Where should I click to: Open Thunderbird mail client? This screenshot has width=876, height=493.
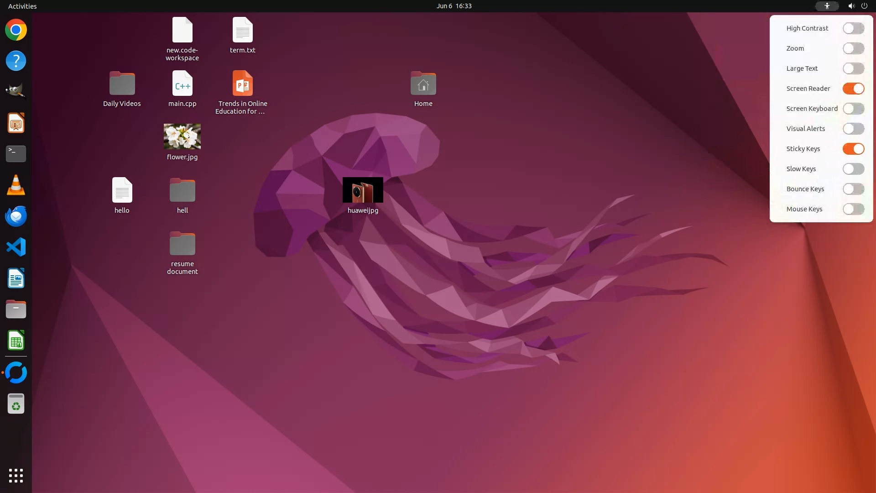point(16,216)
